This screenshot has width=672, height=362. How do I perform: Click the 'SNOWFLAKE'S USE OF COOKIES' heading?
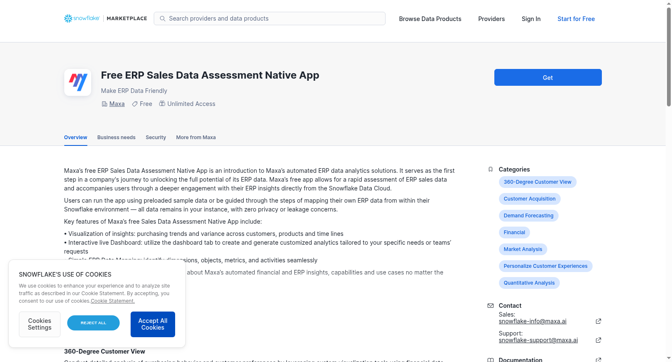tap(65, 275)
